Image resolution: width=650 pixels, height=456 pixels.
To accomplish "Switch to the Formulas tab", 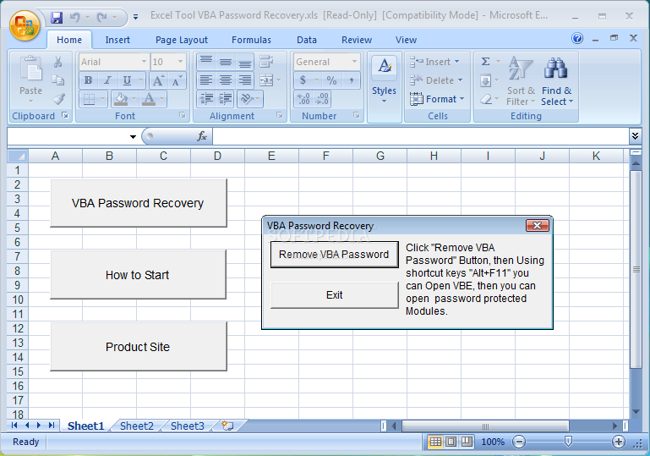I will (x=251, y=40).
